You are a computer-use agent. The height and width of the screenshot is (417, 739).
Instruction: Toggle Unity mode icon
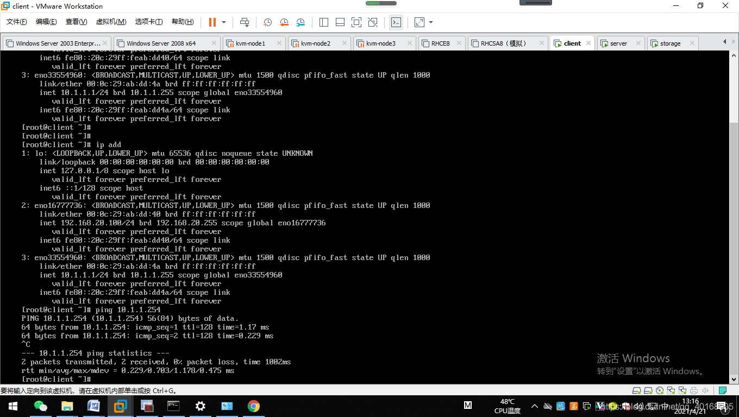point(373,22)
